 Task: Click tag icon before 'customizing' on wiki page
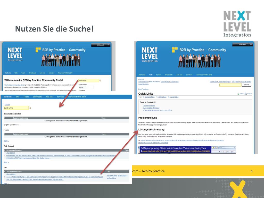coord(169,97)
